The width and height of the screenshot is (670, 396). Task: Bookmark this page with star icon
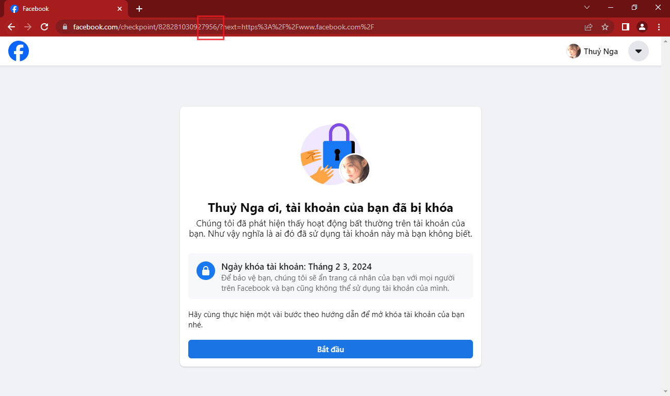[605, 27]
